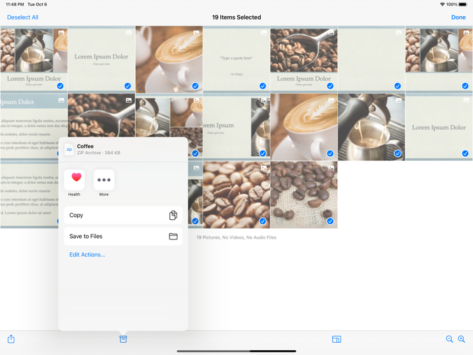Image resolution: width=473 pixels, height=355 pixels.
Task: Click the copy icon in Copy row
Action: click(x=173, y=215)
